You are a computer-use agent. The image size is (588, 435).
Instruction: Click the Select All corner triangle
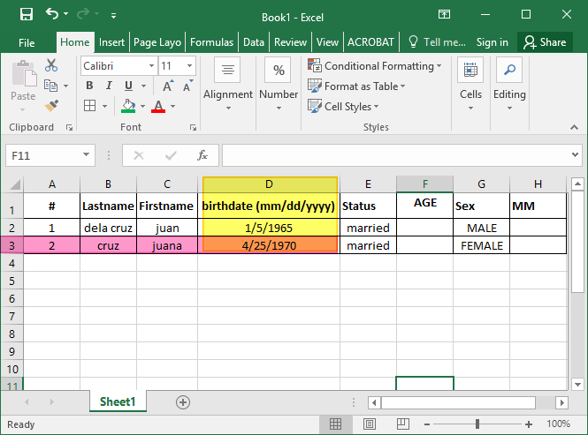(13, 184)
